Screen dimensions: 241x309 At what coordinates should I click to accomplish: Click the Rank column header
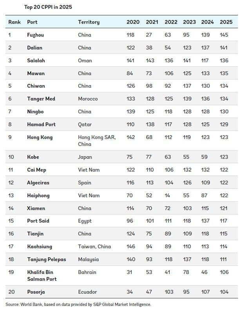14,22
